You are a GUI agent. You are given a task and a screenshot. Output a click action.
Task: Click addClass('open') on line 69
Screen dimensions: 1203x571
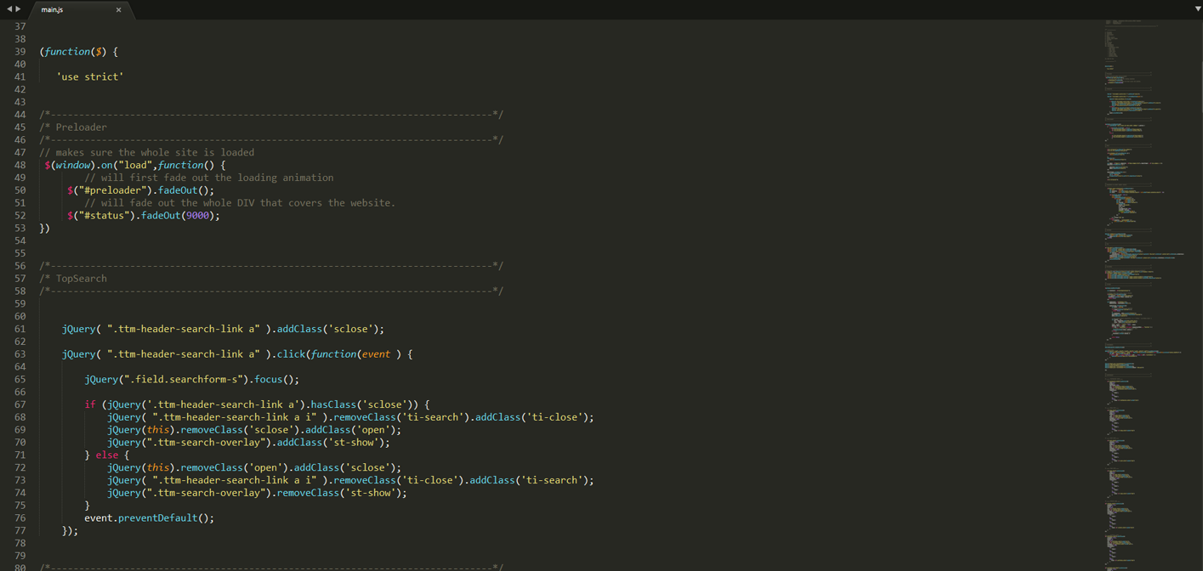tap(353, 430)
